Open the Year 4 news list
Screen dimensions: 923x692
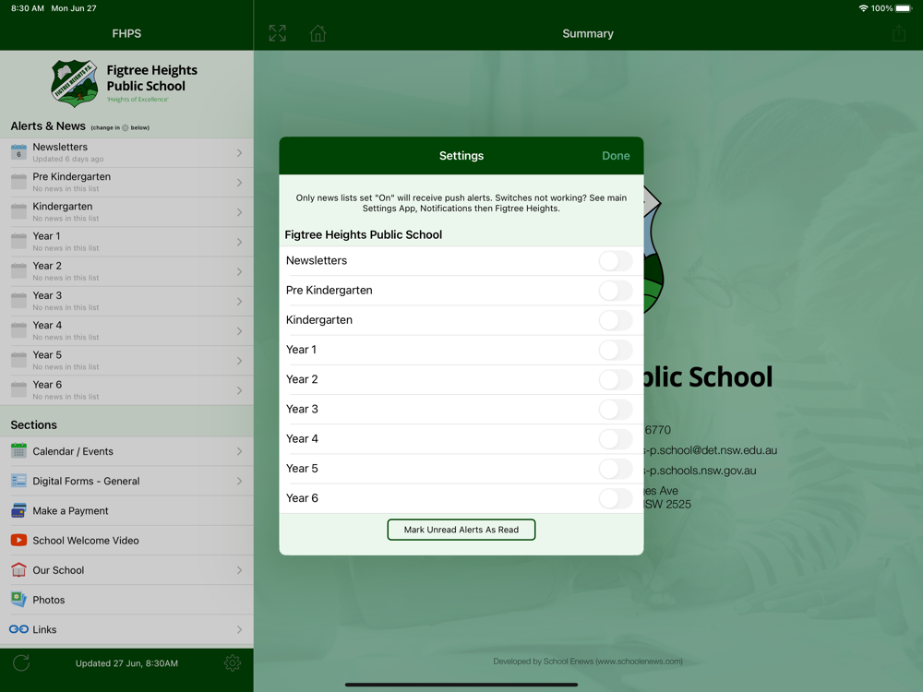(126, 331)
